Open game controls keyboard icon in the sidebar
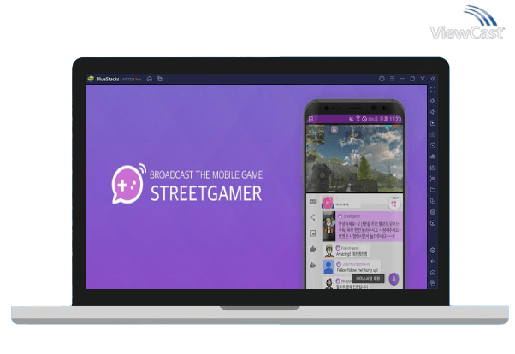This screenshot has height=354, width=515. (433, 134)
